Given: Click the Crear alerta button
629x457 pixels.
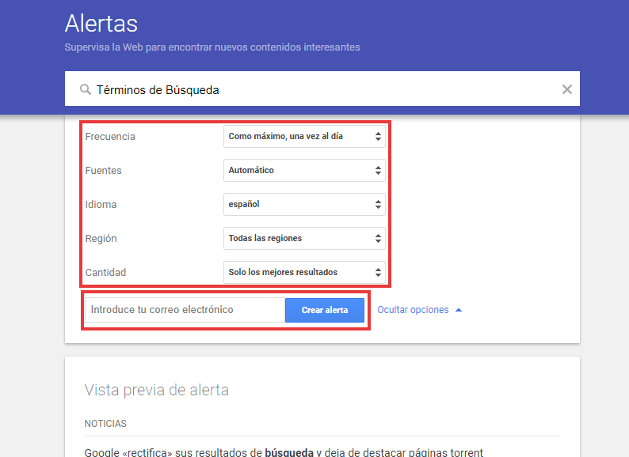Looking at the screenshot, I should [x=325, y=310].
